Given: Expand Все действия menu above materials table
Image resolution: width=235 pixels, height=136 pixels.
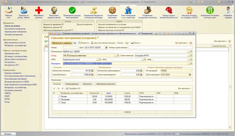Looking at the screenshot, I should coord(184,89).
